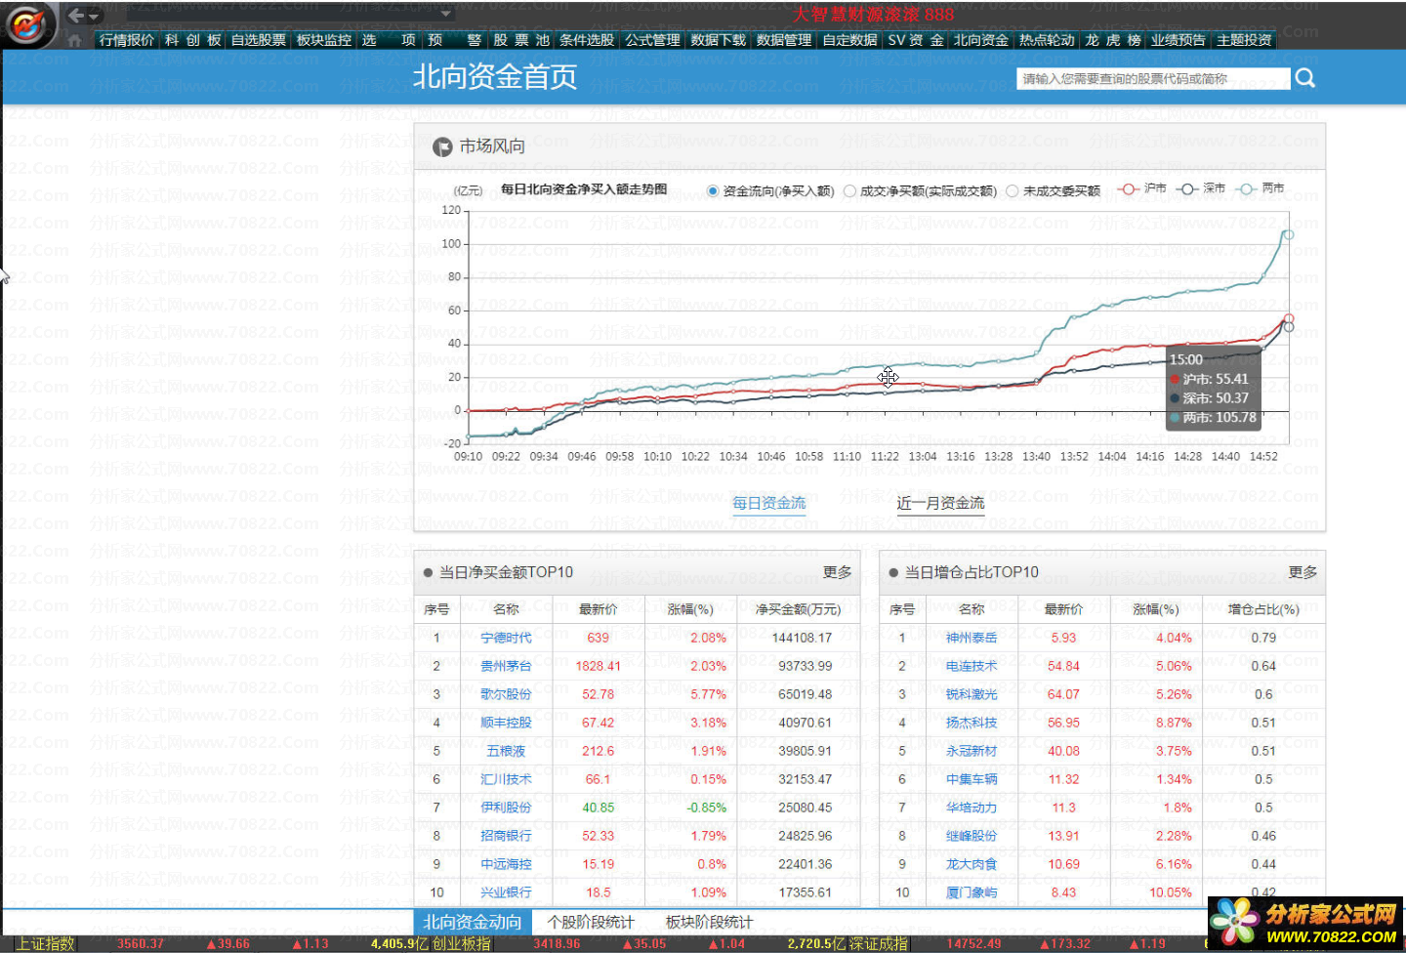Viewport: 1406px width, 953px height.
Task: Open stock 扬杰科技 link
Action: tap(972, 723)
